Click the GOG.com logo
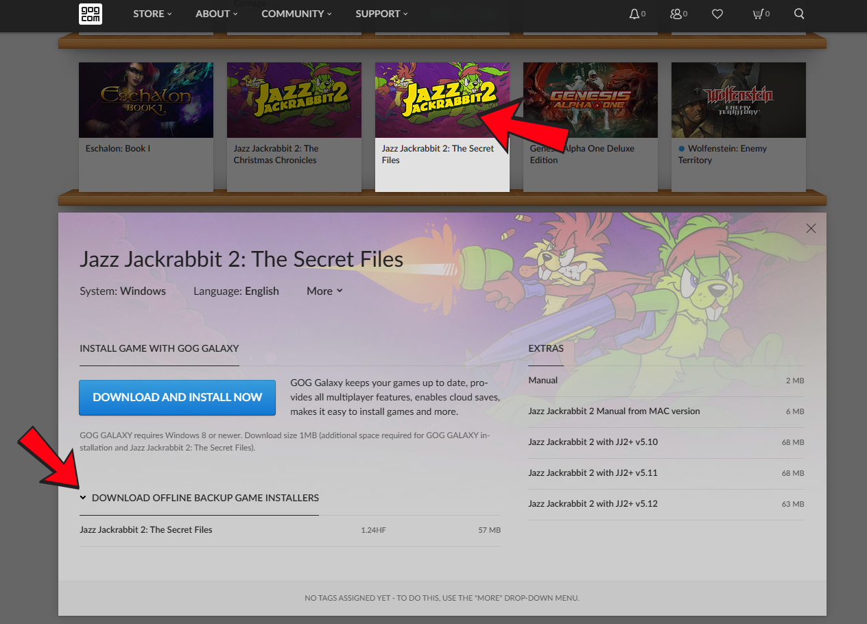This screenshot has height=624, width=867. point(91,14)
